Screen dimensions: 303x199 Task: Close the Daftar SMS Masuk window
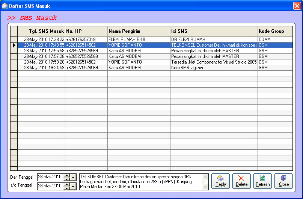tap(297, 6)
